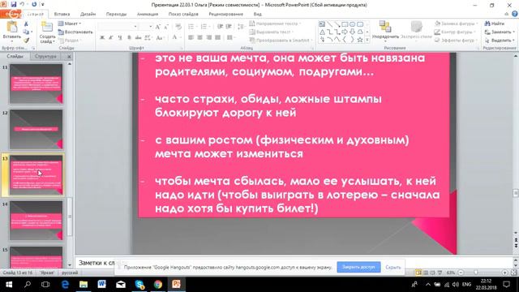Open the Макет layout dropdown
519x292 pixels.
pos(70,24)
